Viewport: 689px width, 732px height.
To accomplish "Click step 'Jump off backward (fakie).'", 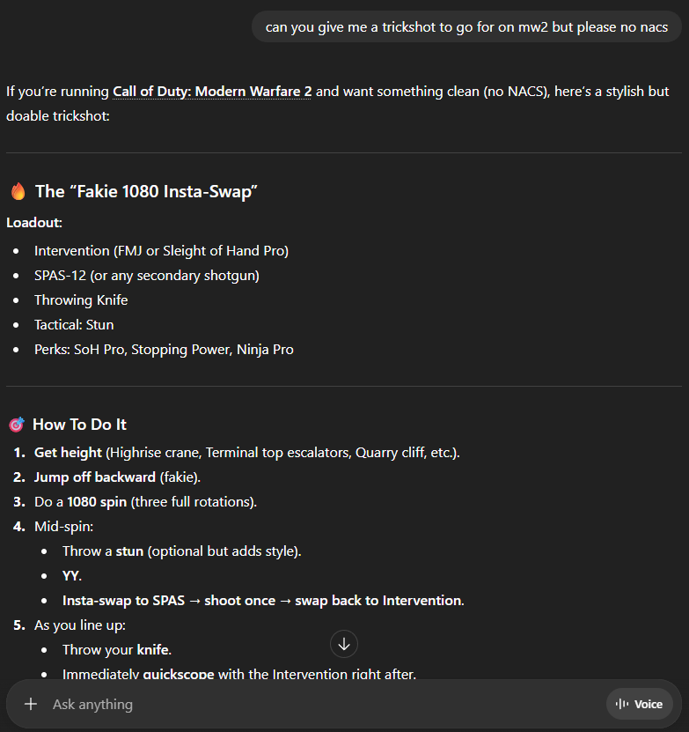I will tap(118, 477).
